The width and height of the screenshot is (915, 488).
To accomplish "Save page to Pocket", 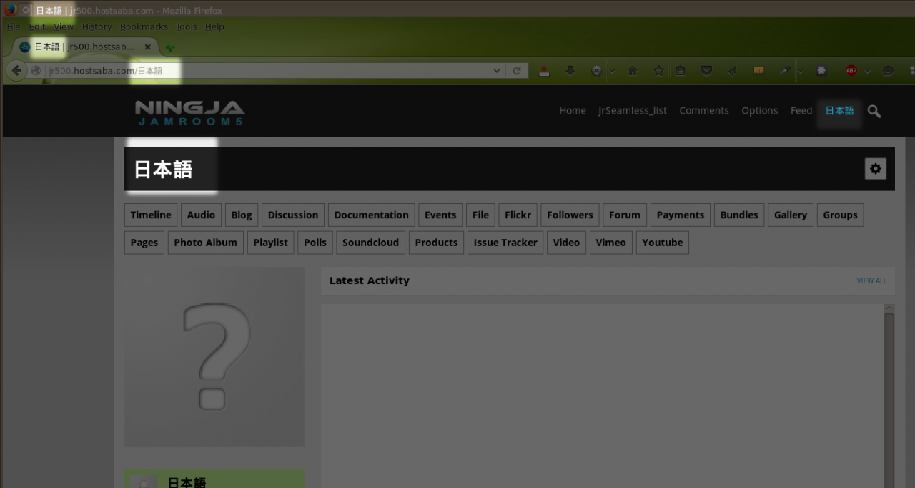I will [706, 71].
